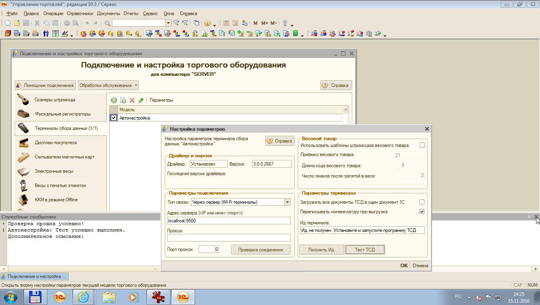Image resolution: width=540 pixels, height=305 pixels.
Task: Open the file explorer folder on taskbar
Action: click(x=109, y=297)
